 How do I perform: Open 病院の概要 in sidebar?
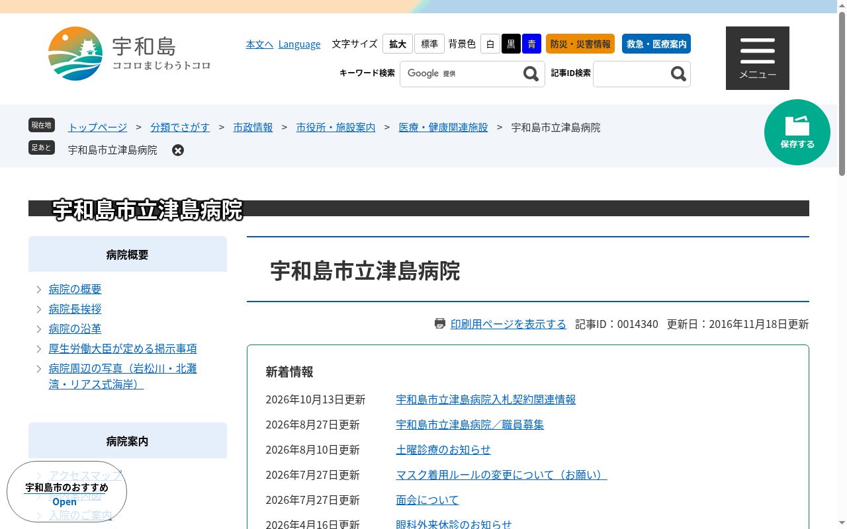click(x=75, y=289)
